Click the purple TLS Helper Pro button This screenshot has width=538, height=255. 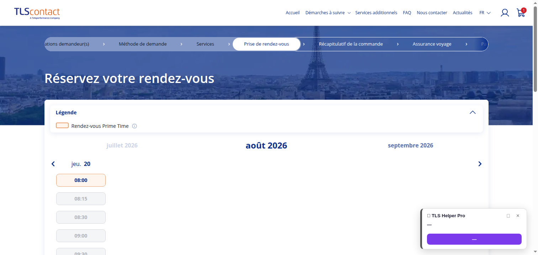click(x=474, y=239)
